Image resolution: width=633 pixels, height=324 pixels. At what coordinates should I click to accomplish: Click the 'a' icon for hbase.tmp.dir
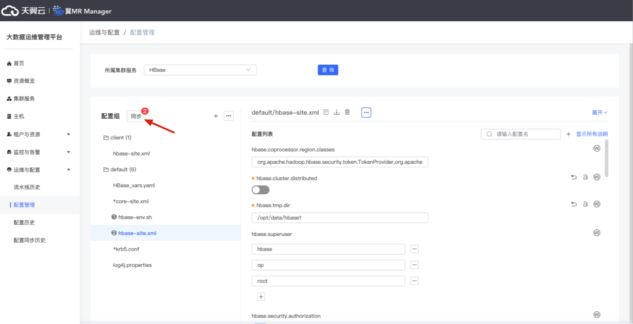click(x=585, y=204)
